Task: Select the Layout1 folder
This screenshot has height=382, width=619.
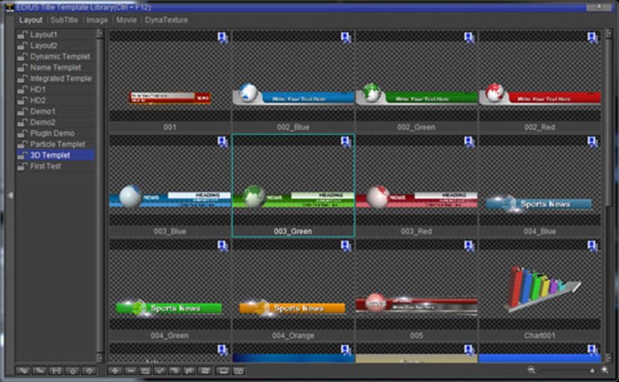Action: (x=56, y=35)
